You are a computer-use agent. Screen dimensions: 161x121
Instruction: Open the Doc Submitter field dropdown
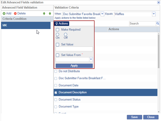pyautogui.click(x=102, y=14)
